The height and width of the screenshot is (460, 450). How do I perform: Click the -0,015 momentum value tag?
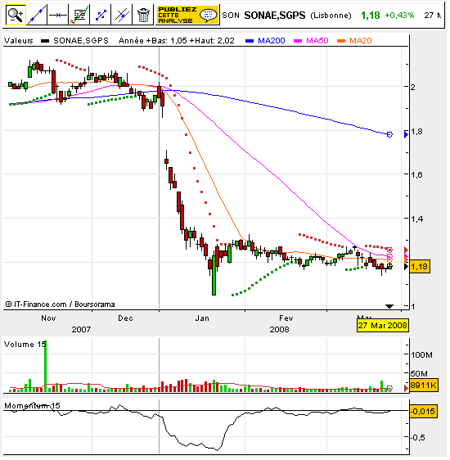[423, 412]
